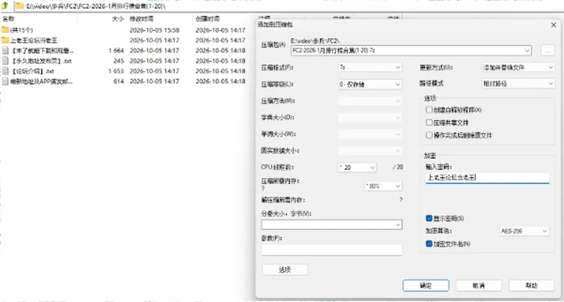This screenshot has width=564, height=302.
Task: Click the 输入密码 password field
Action: click(488, 178)
